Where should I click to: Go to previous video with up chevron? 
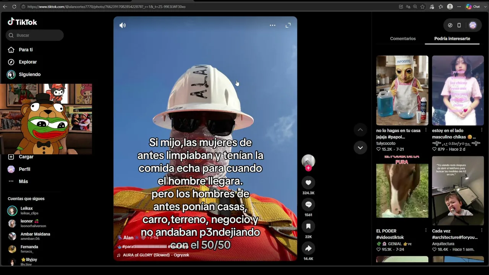(360, 130)
